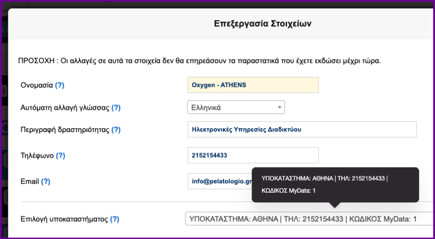Select the email field with info@pelatologio.gr

pos(219,181)
